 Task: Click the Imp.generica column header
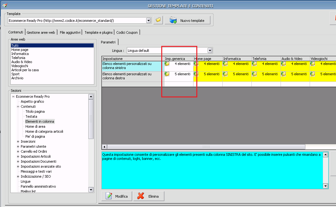tap(179, 58)
